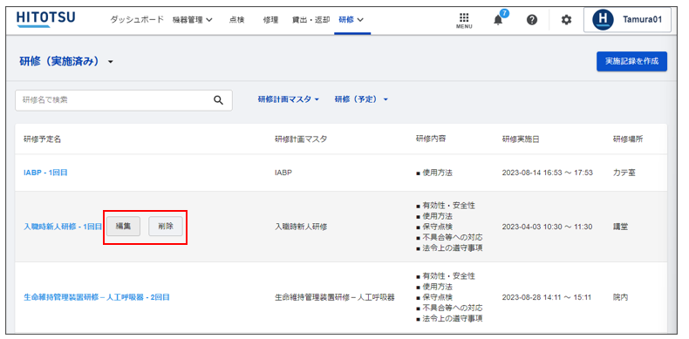Select date 2023-08-28 14:11 ～ 15:11
Viewport: 689px width, 339px height.
547,297
